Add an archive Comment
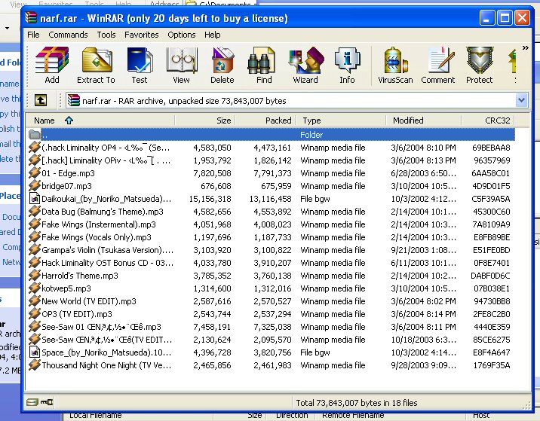This screenshot has width=540, height=421. coord(438,65)
